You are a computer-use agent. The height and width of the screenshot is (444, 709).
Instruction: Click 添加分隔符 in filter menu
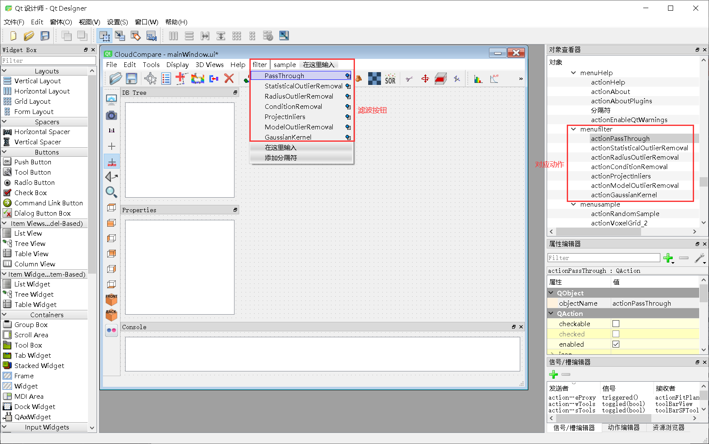point(302,158)
